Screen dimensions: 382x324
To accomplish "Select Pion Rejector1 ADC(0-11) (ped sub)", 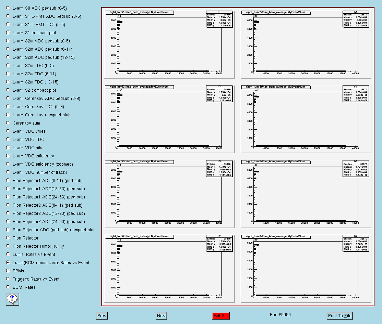I will [8, 180].
